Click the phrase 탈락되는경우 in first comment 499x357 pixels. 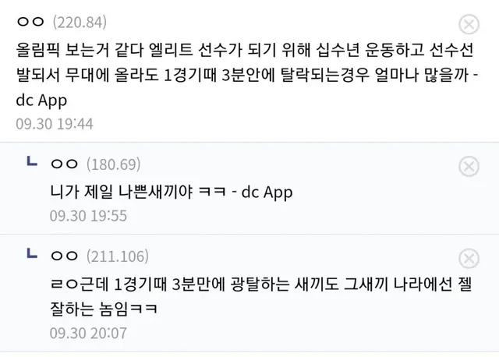point(325,75)
